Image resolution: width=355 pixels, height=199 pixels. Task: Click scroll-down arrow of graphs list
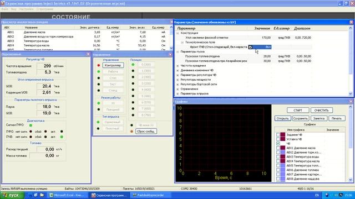[350, 180]
